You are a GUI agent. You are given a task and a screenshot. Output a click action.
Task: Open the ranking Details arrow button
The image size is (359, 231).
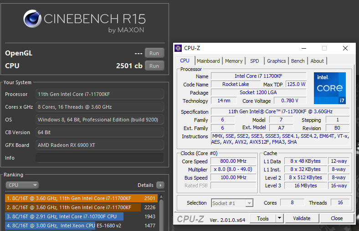coord(160,185)
